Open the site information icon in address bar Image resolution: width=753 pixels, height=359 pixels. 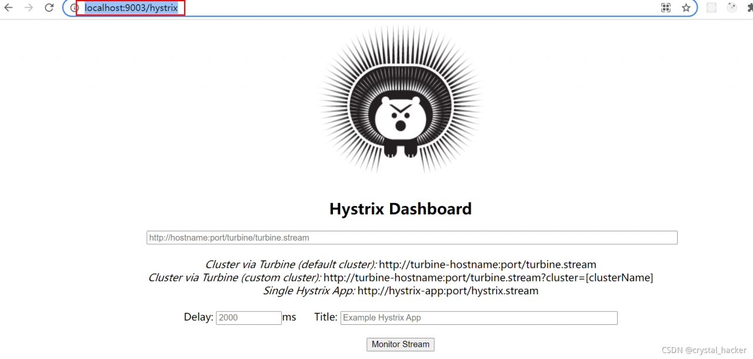click(x=74, y=8)
